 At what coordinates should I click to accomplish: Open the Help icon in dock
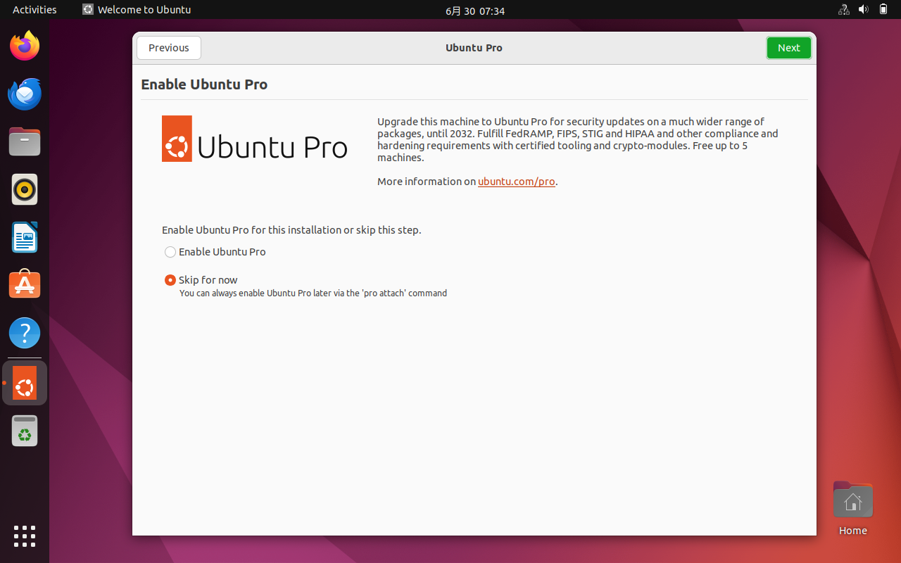tap(25, 333)
